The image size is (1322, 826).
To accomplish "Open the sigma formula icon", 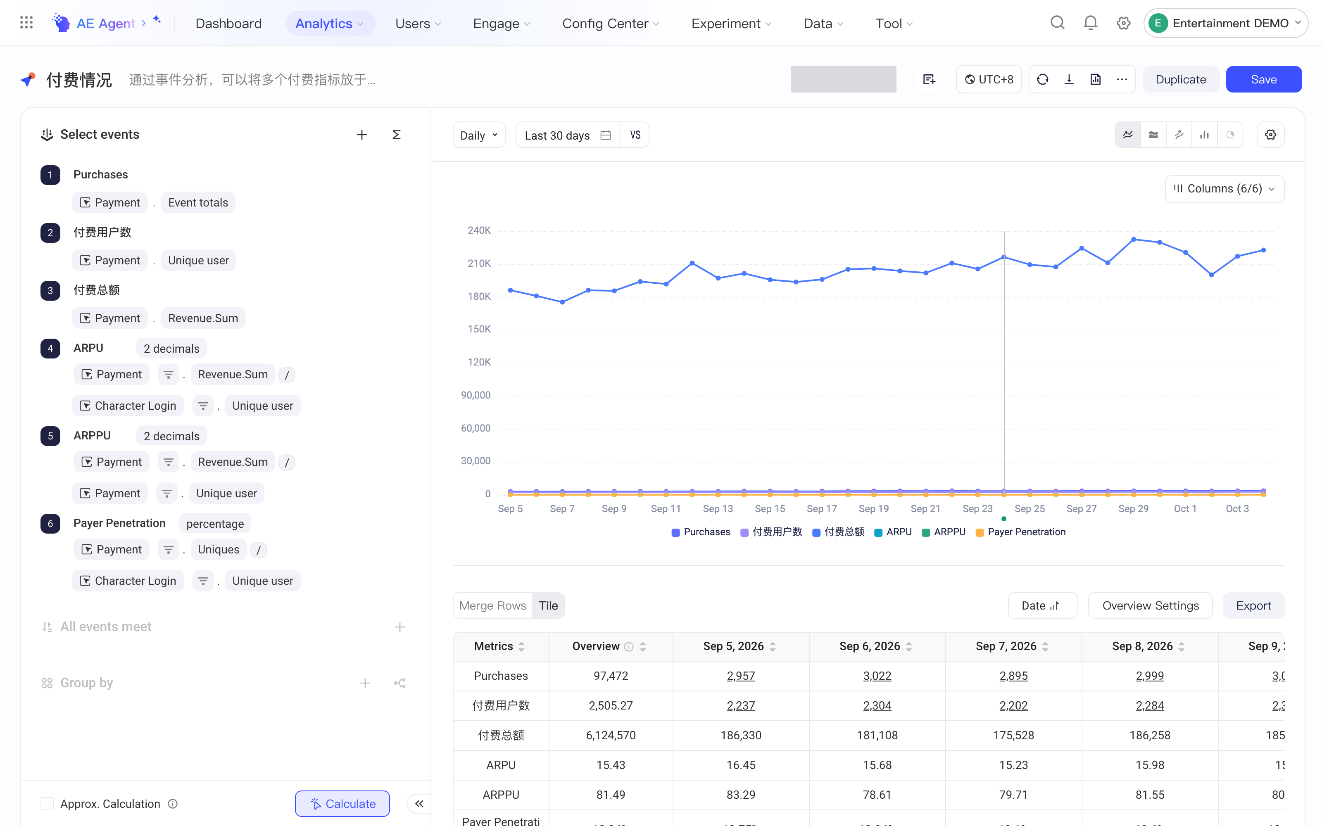I will pyautogui.click(x=397, y=134).
